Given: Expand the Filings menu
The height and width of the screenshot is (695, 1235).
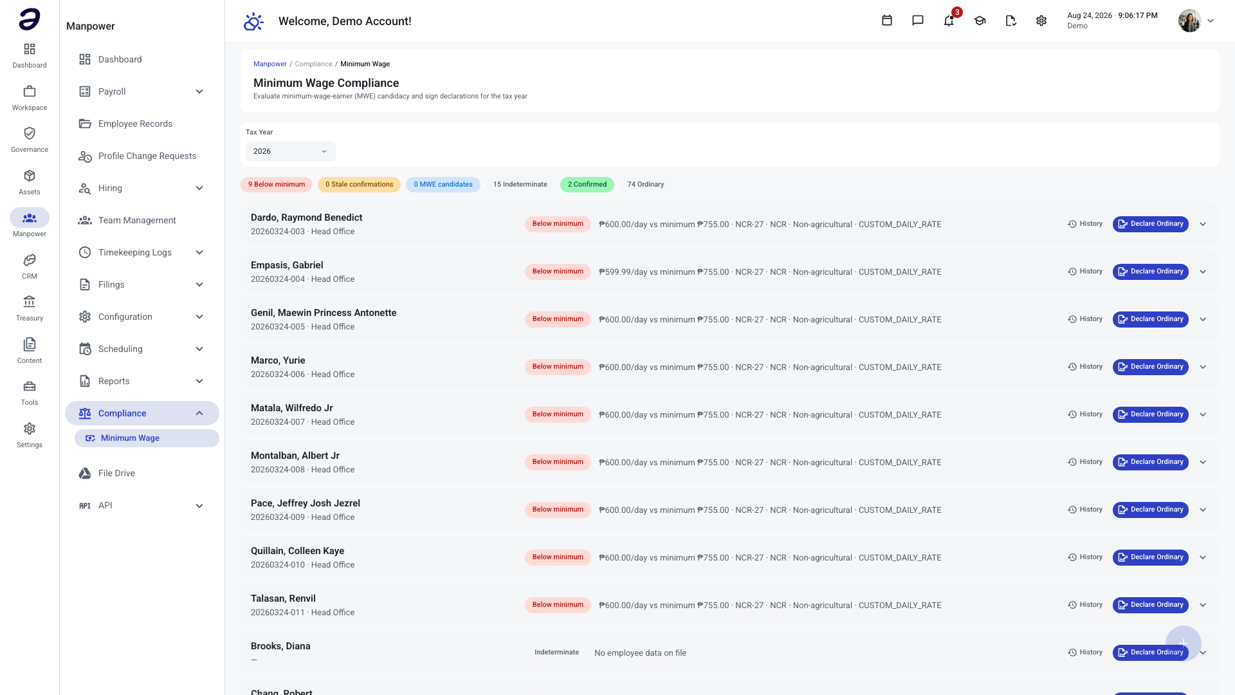Looking at the screenshot, I should coord(142,284).
